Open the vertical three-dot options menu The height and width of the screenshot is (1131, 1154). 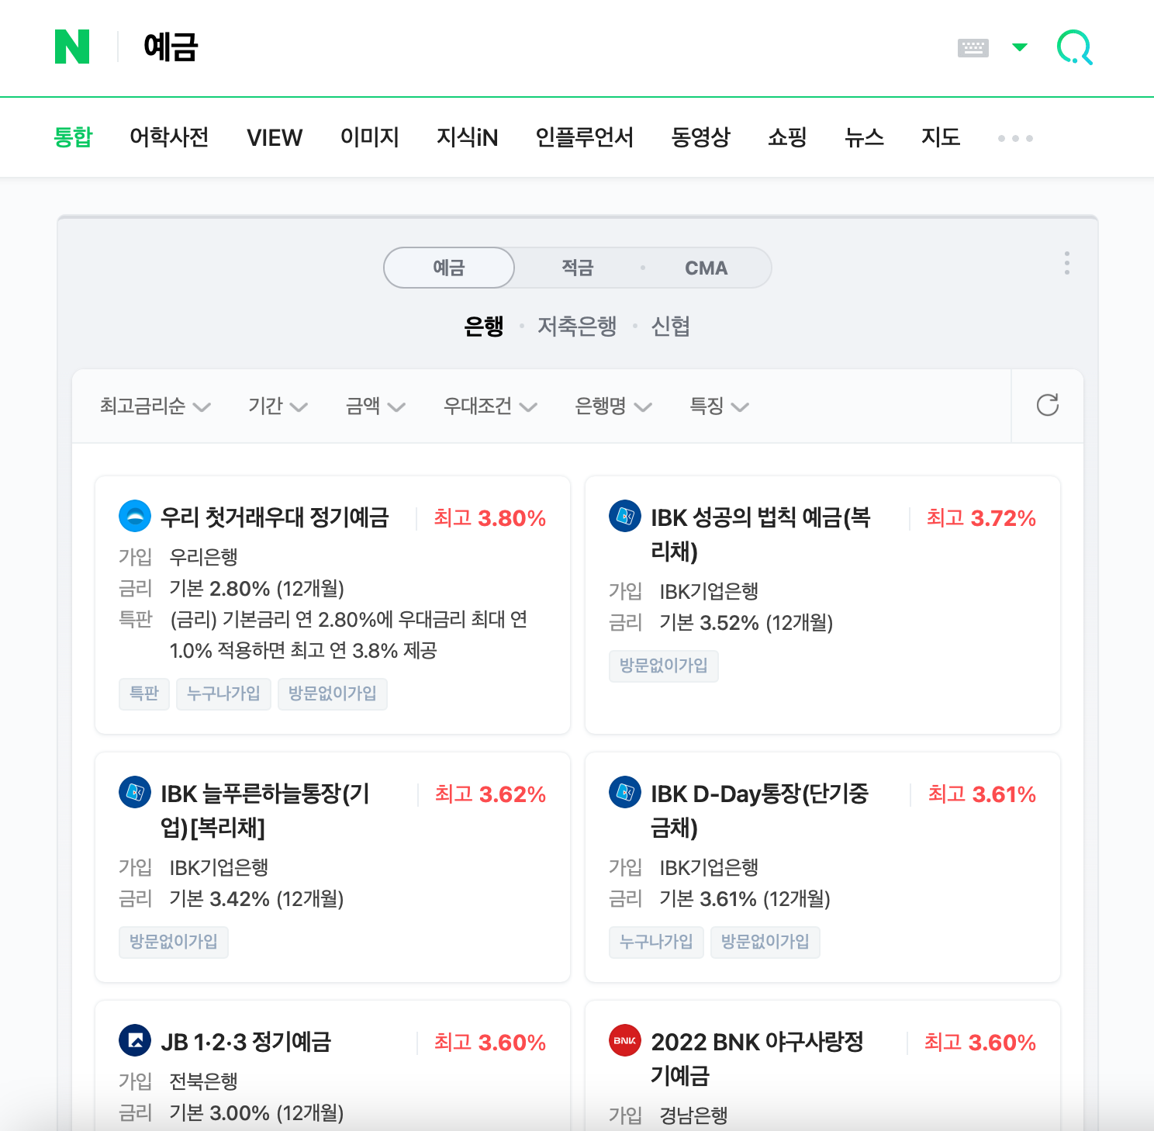coord(1067,263)
